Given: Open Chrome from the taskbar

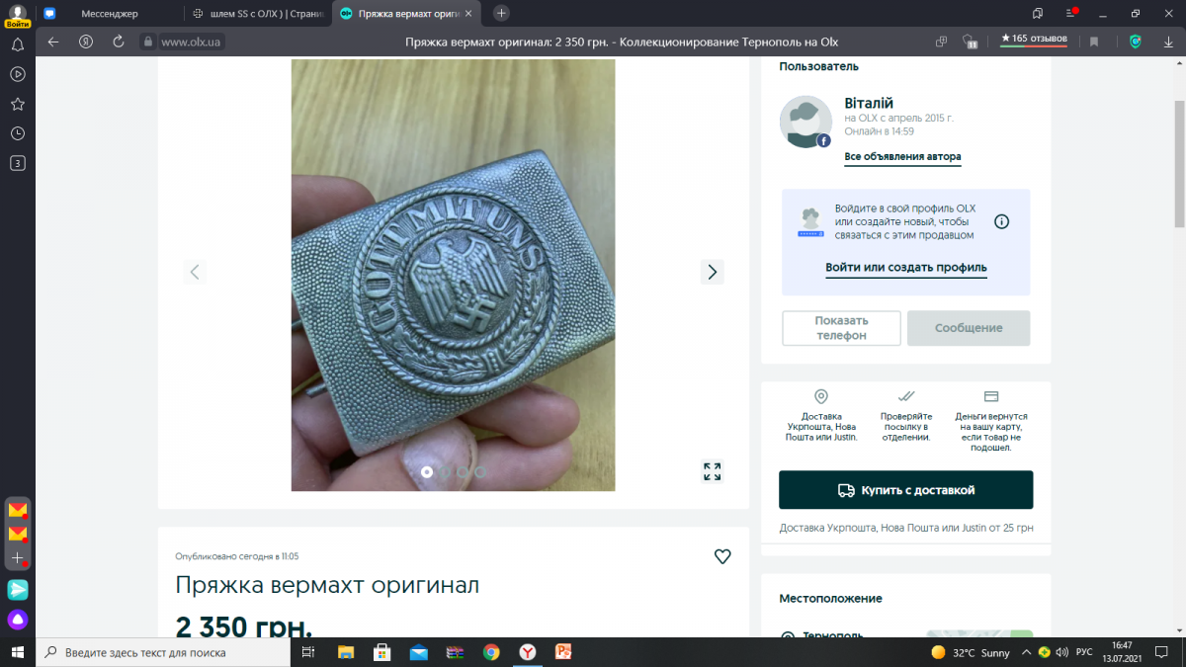Looking at the screenshot, I should click(x=491, y=652).
